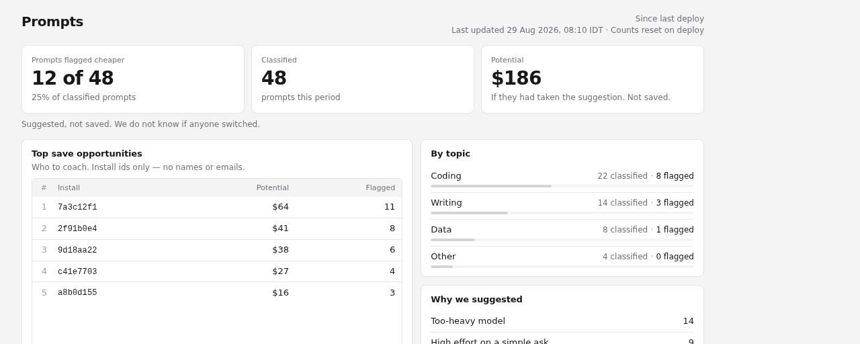Image resolution: width=860 pixels, height=344 pixels.
Task: Select the Writing topic row label
Action: 446,203
